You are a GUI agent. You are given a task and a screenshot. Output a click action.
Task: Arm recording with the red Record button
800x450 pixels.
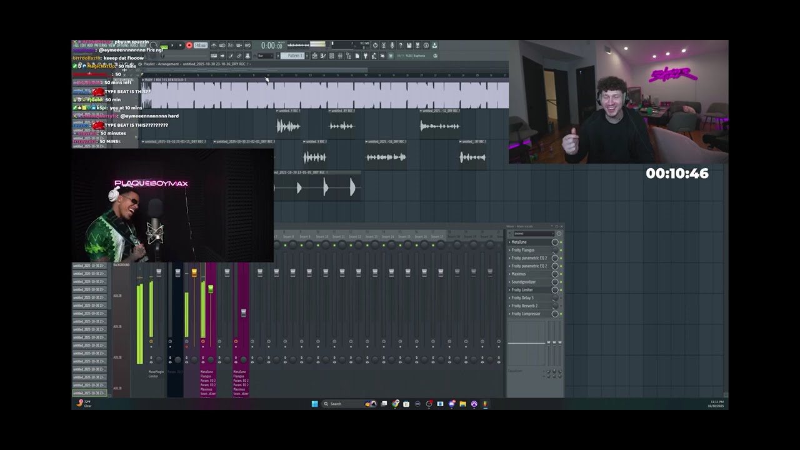(x=189, y=45)
